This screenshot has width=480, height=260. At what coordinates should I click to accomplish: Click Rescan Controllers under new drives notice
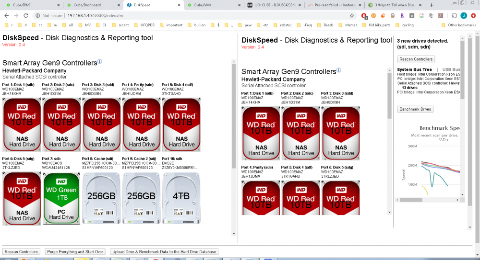click(416, 59)
